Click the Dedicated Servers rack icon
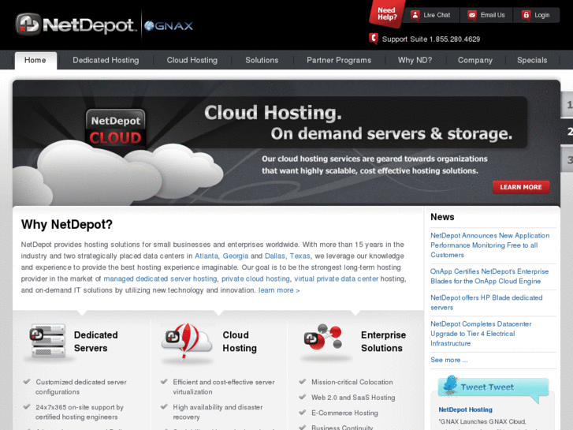 point(48,341)
